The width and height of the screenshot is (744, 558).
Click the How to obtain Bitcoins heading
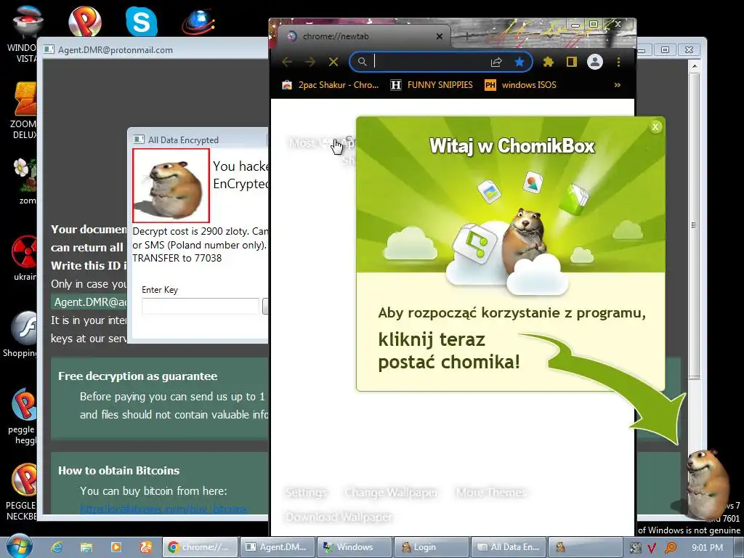(x=118, y=471)
